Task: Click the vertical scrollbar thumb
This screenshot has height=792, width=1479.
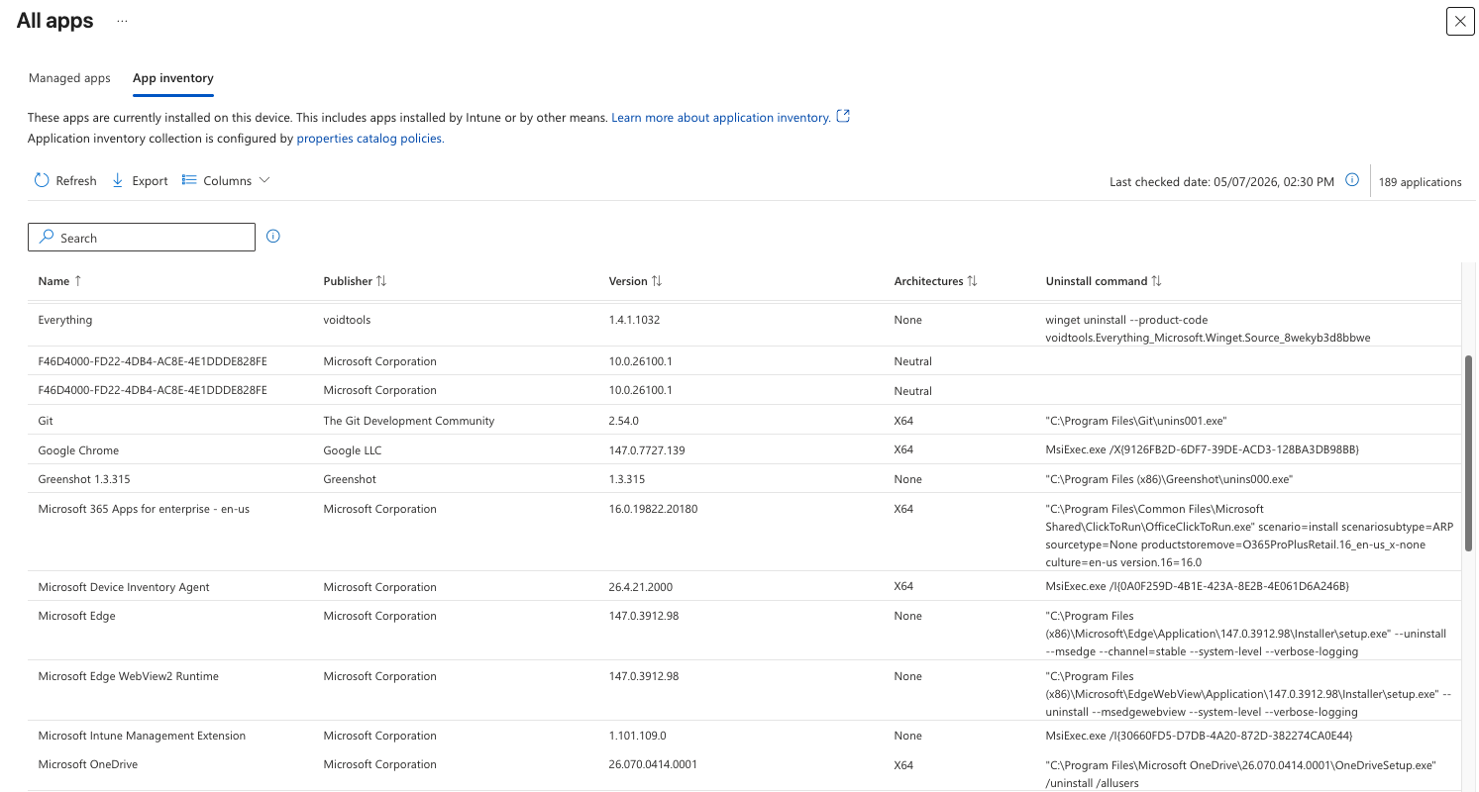Action: point(1468,453)
